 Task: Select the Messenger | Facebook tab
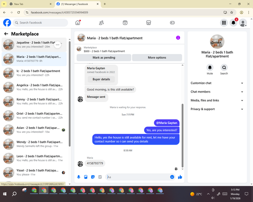[x=77, y=4]
